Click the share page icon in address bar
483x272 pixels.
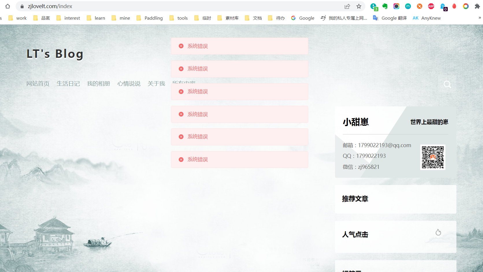[x=347, y=6]
